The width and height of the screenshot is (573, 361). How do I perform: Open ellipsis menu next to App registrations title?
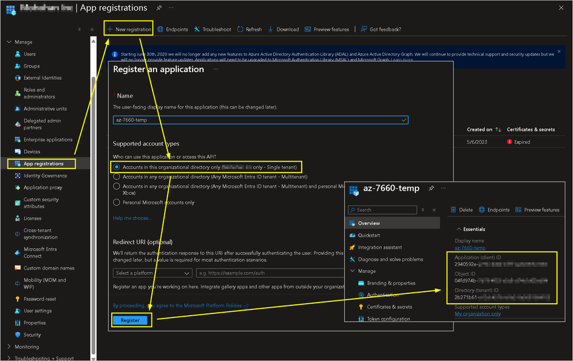171,7
